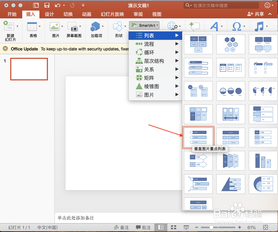Open the Pyramid (棱锥图) submenu
The image size is (278, 232).
pyautogui.click(x=155, y=86)
